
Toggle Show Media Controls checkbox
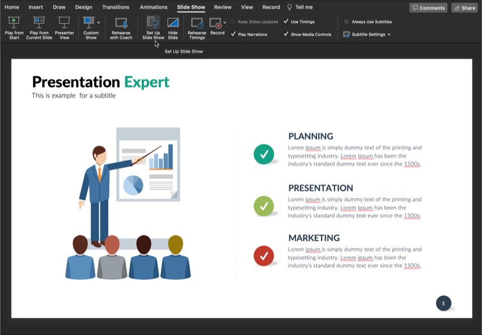pyautogui.click(x=286, y=34)
